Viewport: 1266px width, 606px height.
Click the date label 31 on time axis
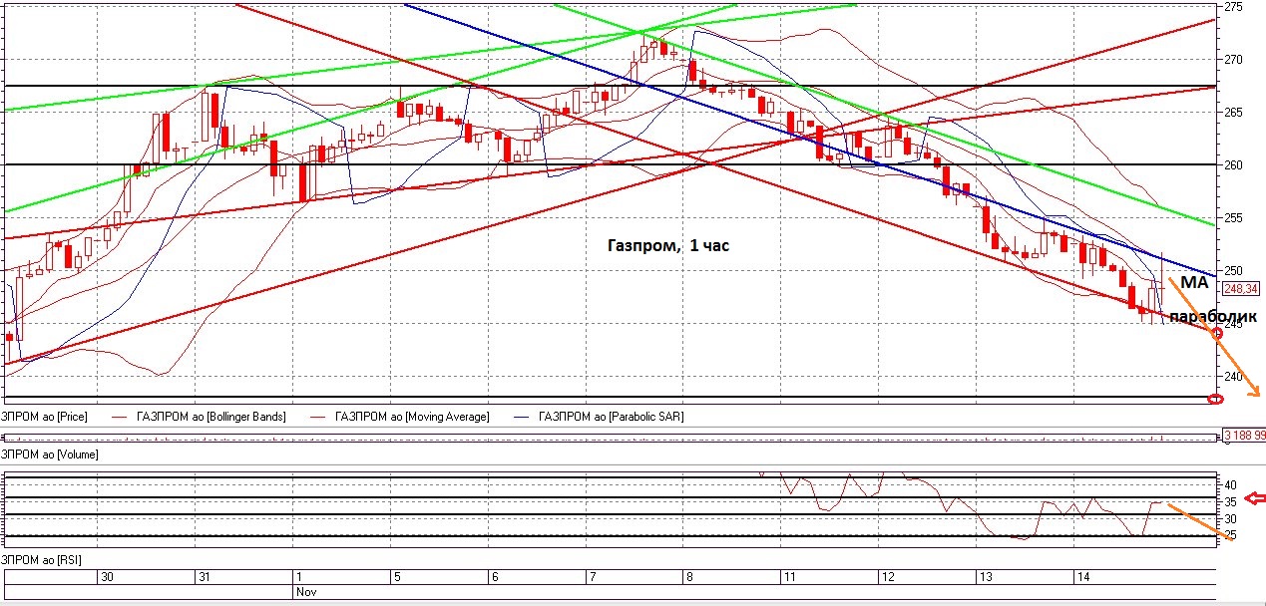coord(205,577)
